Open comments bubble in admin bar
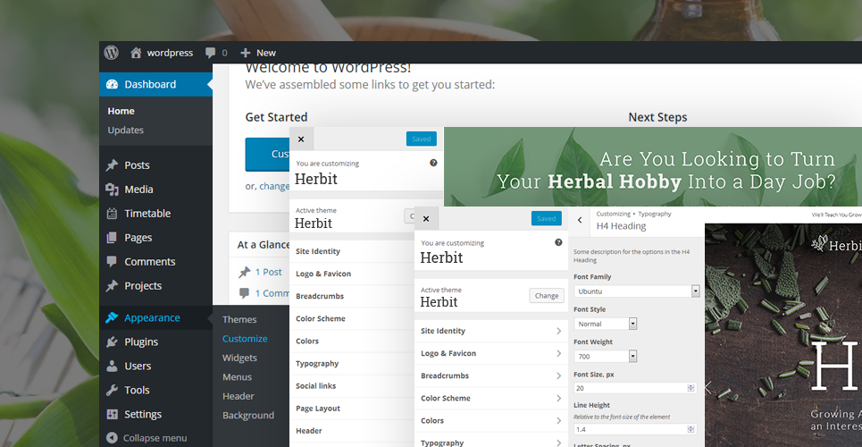Image resolution: width=862 pixels, height=447 pixels. tap(216, 53)
